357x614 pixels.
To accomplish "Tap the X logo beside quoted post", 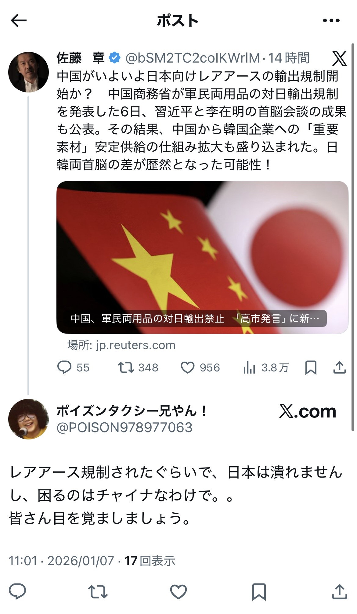I will pos(339,58).
